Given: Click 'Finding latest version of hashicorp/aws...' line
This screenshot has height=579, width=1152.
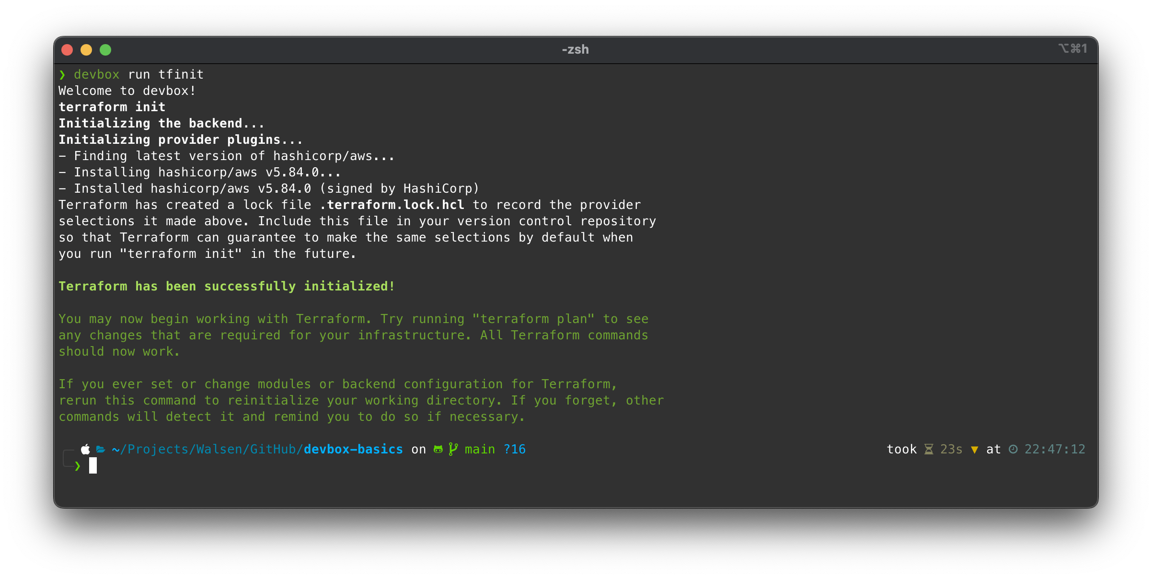Looking at the screenshot, I should pyautogui.click(x=227, y=156).
